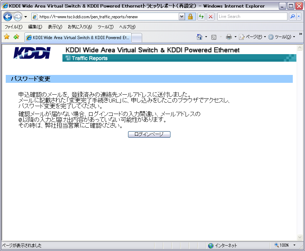
Task: Maximize the Internet Explorer window
Action: click(291, 6)
